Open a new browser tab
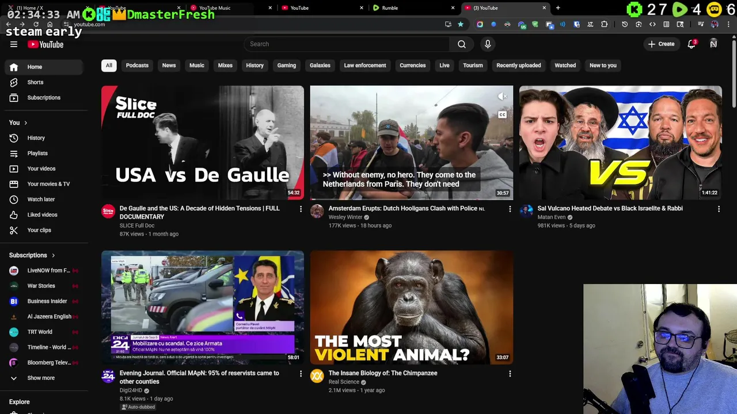The height and width of the screenshot is (414, 737). [558, 8]
